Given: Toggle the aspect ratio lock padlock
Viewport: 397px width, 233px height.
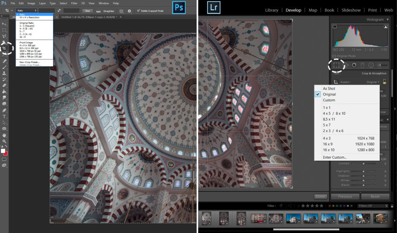Looking at the screenshot, I should [384, 82].
